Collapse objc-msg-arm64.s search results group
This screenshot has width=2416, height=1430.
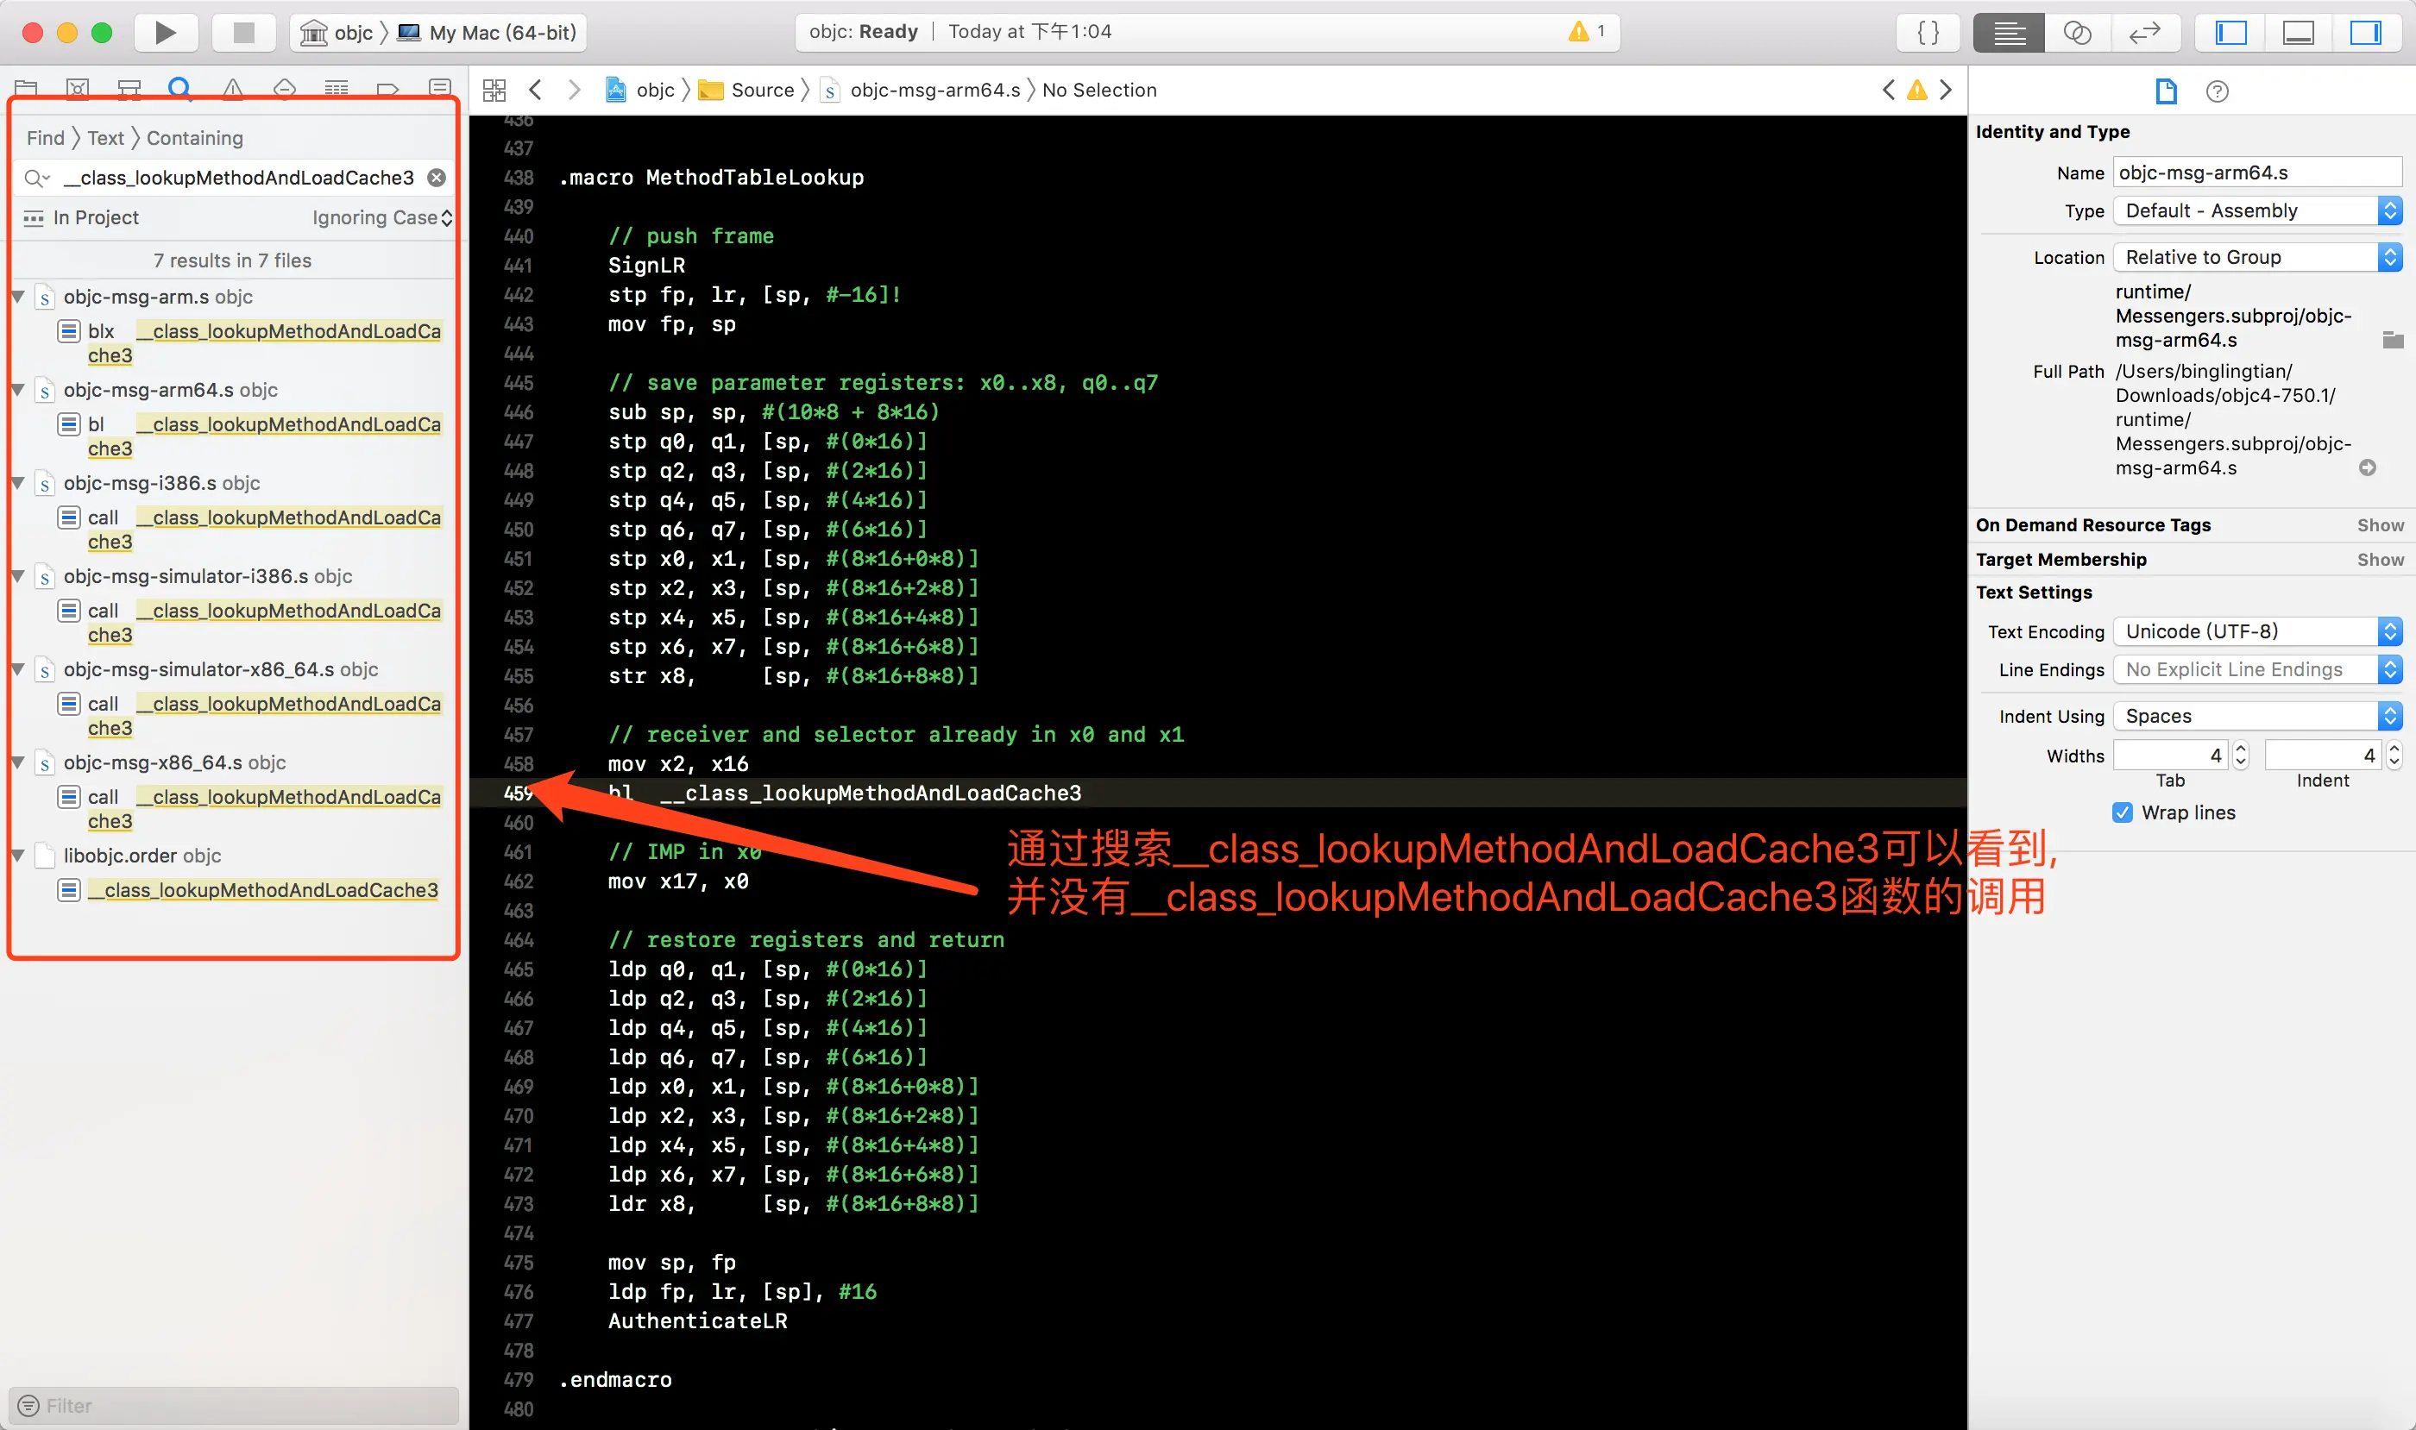coord(18,390)
